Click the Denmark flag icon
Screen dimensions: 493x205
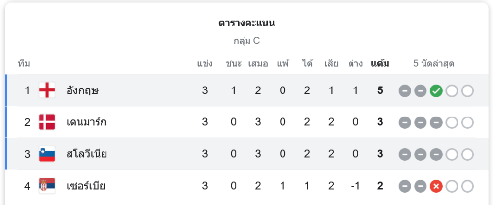[47, 122]
